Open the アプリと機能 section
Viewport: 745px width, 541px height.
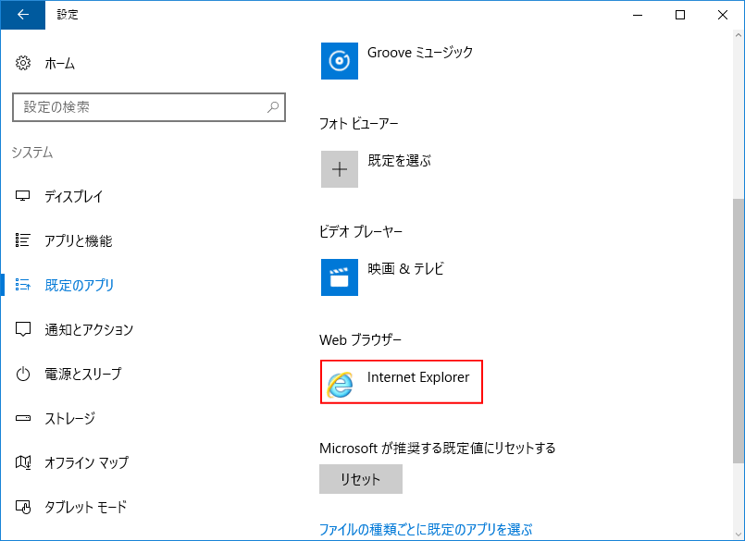78,241
